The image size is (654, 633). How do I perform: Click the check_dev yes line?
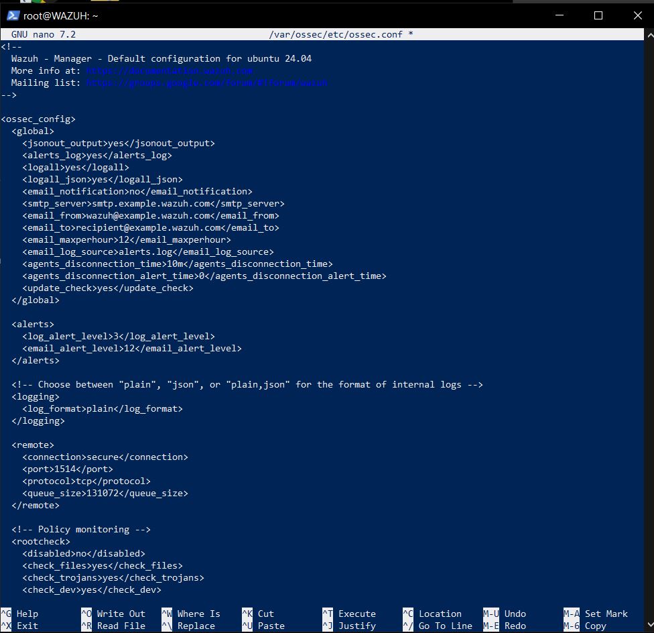click(x=92, y=590)
